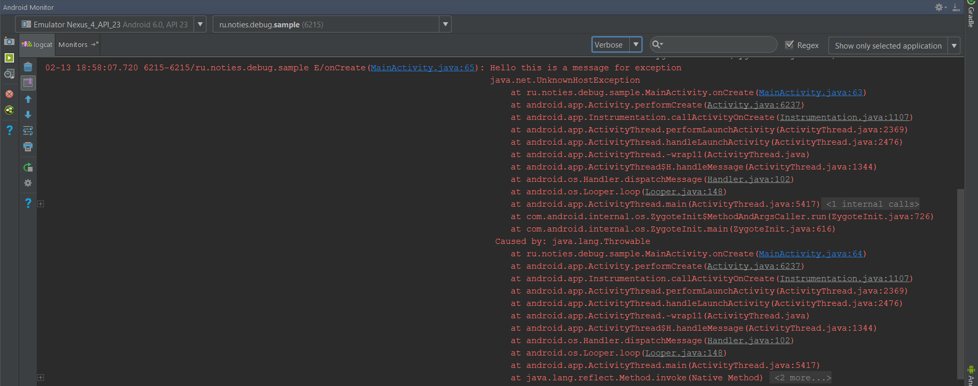Hide the Android Monitor panel via arrow icon
Screen dimensions: 978x386
tap(956, 7)
